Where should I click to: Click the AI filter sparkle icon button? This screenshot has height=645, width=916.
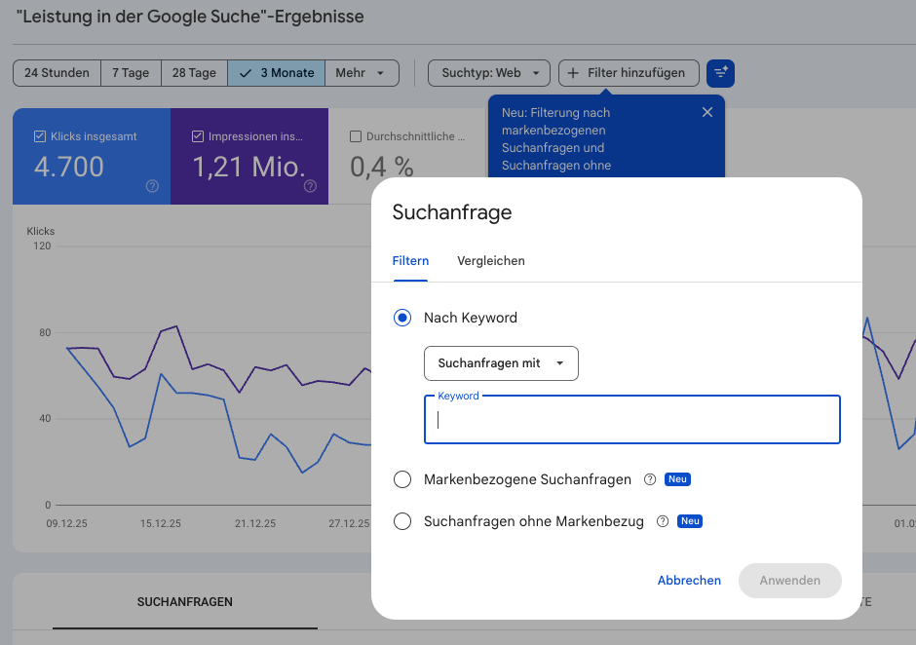tap(721, 73)
